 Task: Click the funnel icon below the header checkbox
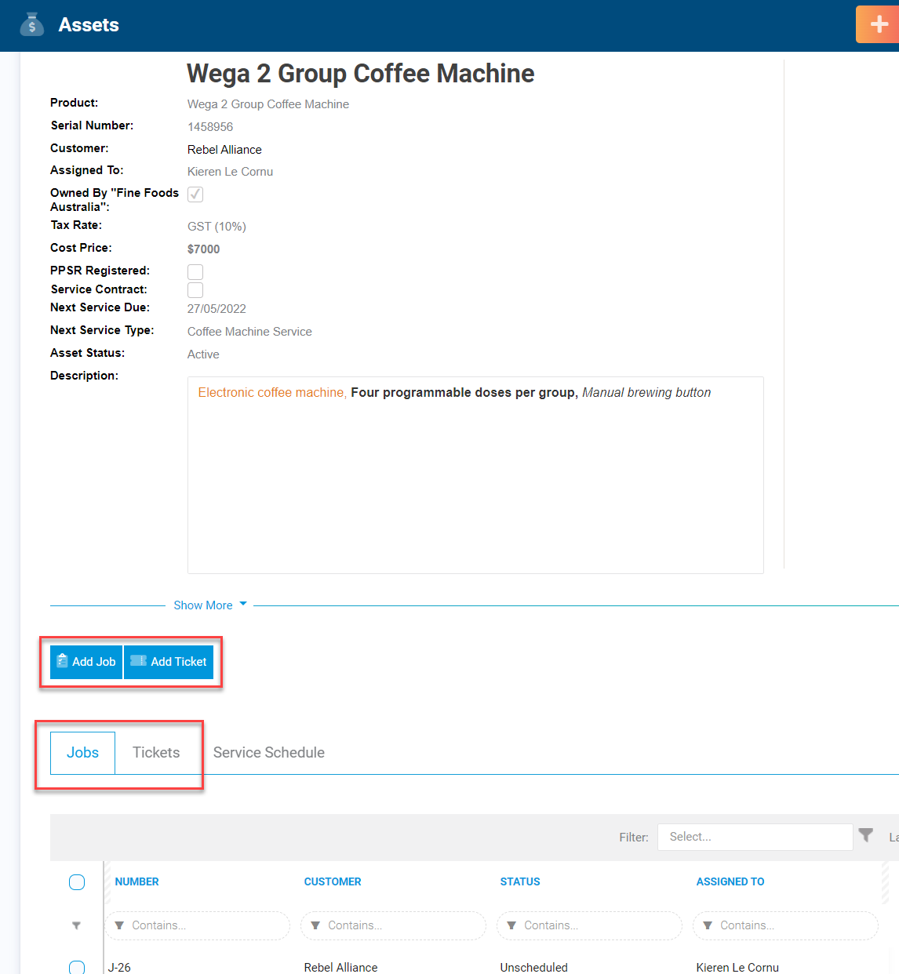(76, 925)
